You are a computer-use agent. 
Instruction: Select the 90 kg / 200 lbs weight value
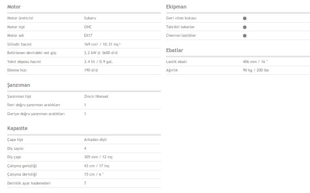[x=256, y=70]
